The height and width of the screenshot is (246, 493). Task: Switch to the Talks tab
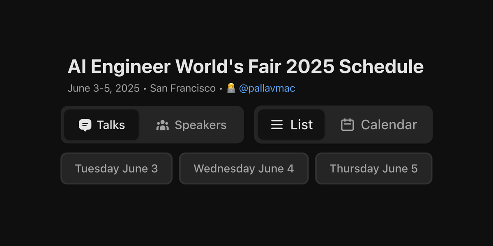tap(101, 125)
